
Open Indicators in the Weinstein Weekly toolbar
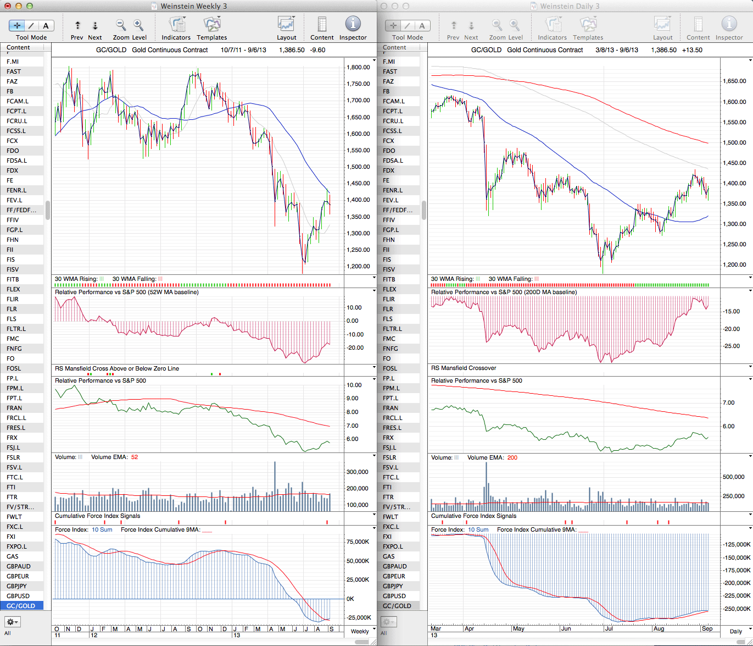point(176,25)
